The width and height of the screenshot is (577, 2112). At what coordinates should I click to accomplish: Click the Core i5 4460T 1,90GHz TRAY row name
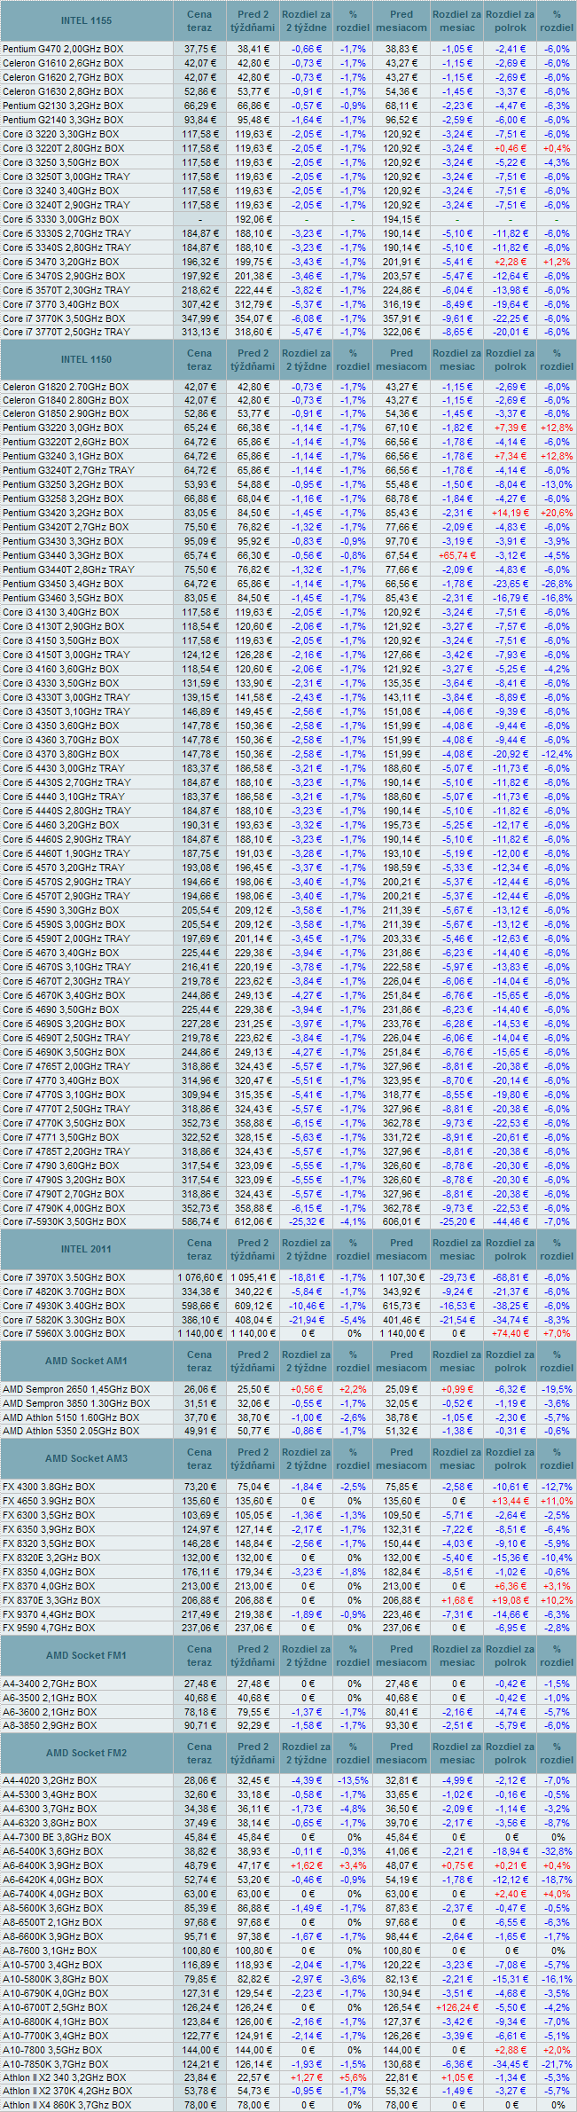[66, 853]
